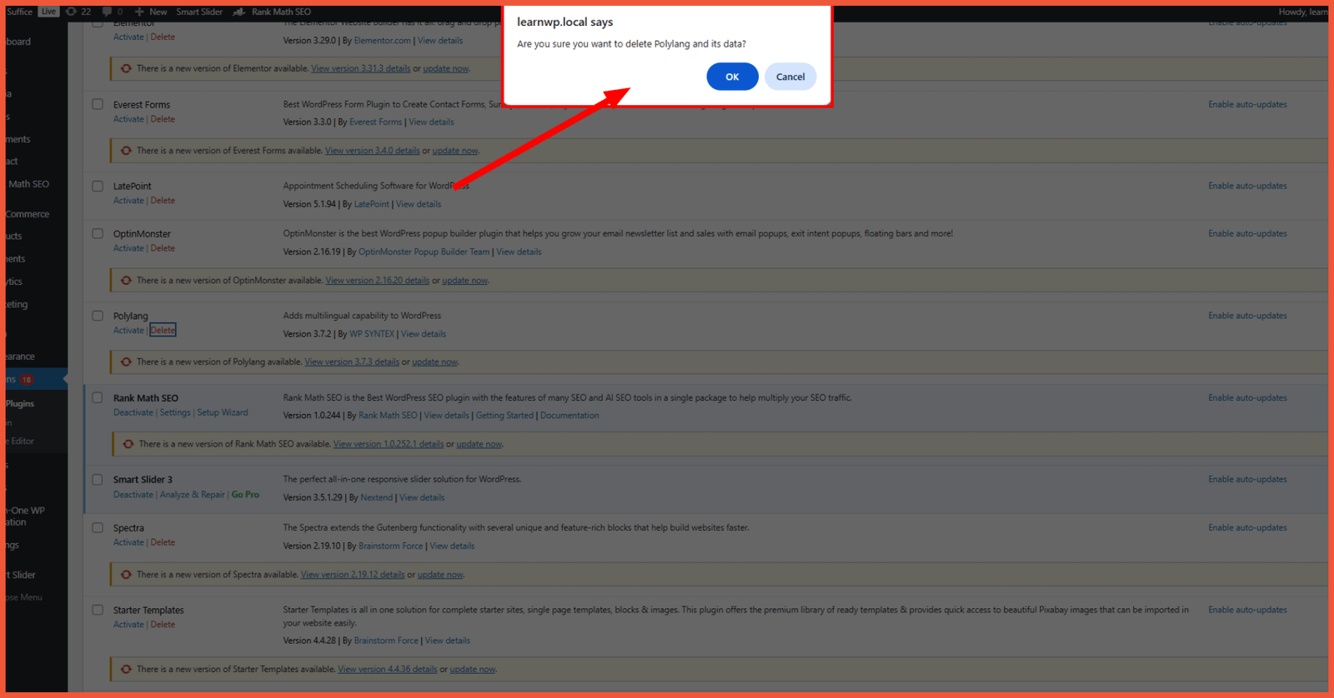Click update now for Rank Math SEO
Viewport: 1334px width, 698px height.
coord(479,444)
